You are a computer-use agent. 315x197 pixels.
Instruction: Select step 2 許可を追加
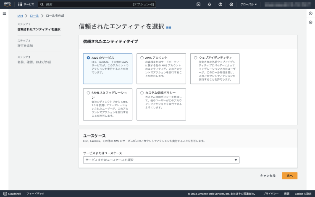(x=25, y=46)
